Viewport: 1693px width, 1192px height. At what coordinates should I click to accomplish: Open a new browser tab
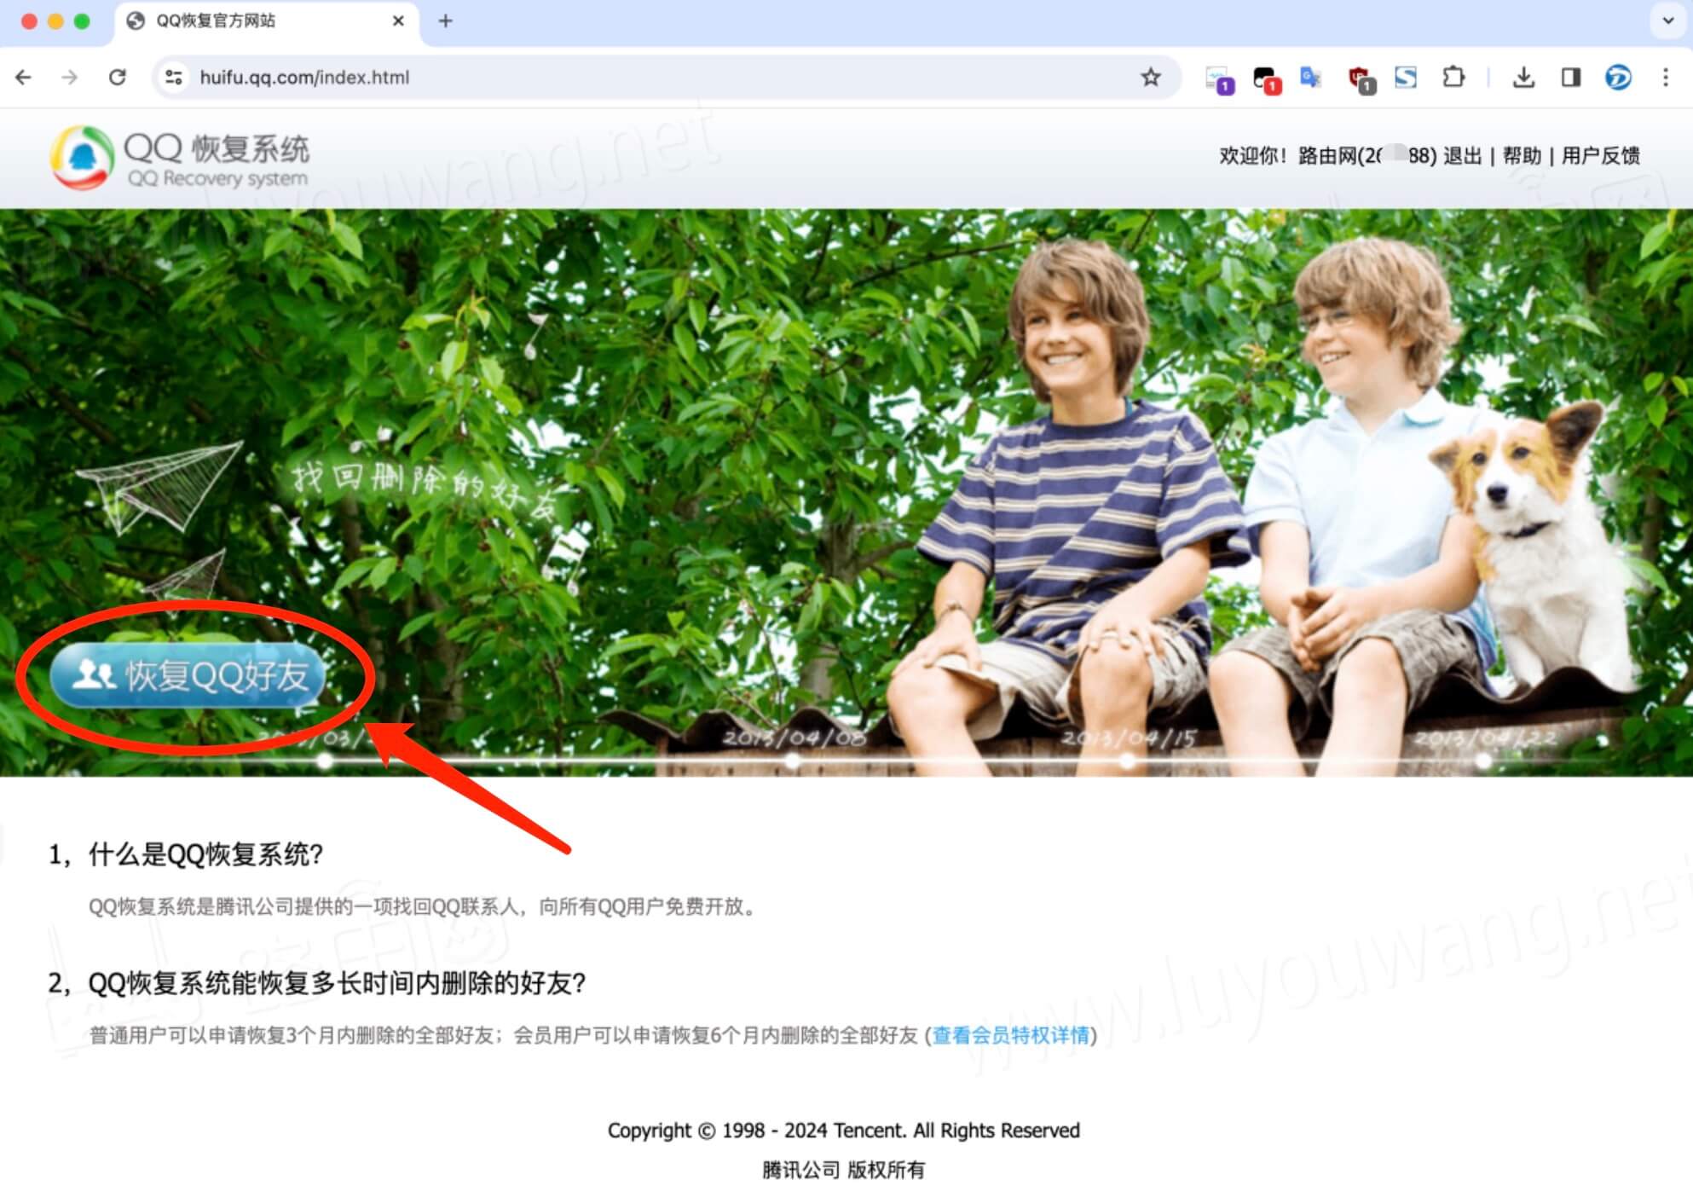pos(445,21)
